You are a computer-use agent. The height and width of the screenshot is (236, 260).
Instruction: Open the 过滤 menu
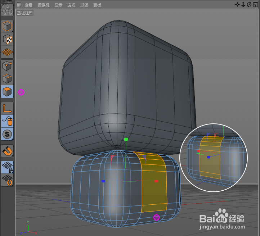(x=84, y=5)
